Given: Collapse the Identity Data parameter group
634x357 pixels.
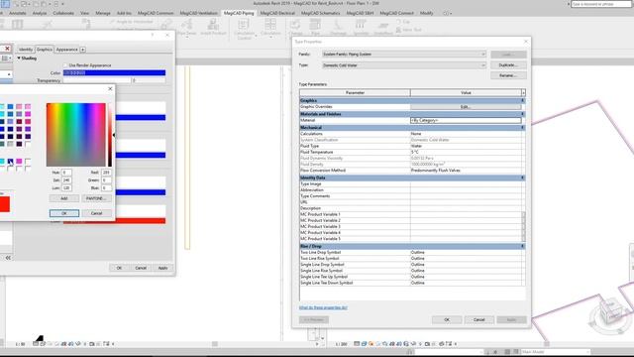Looking at the screenshot, I should pos(522,178).
